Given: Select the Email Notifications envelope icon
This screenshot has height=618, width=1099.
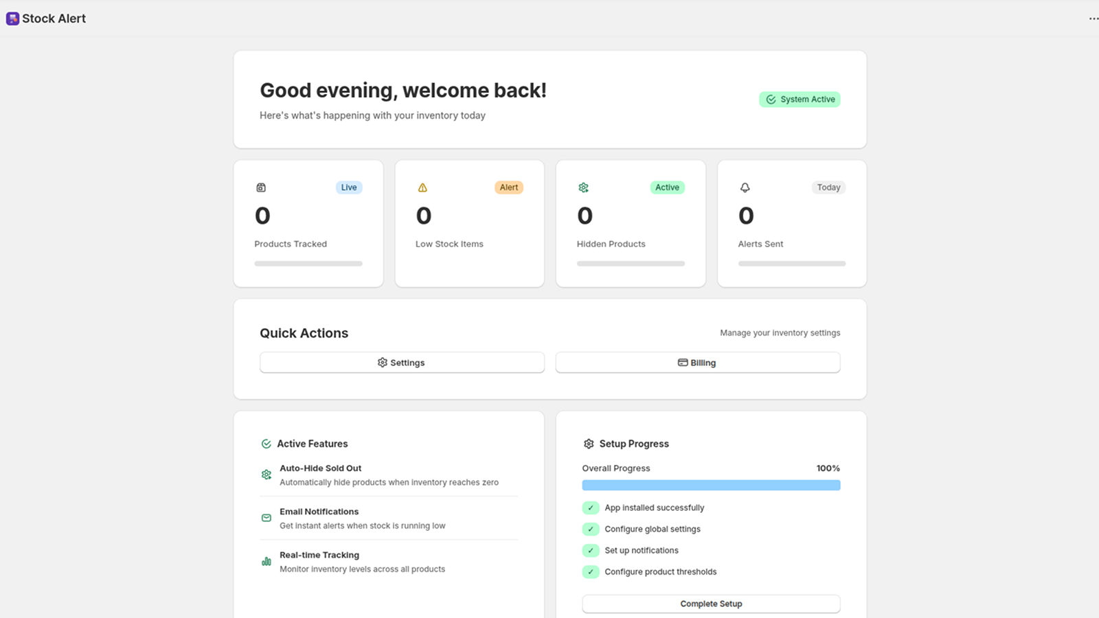Looking at the screenshot, I should pos(267,518).
